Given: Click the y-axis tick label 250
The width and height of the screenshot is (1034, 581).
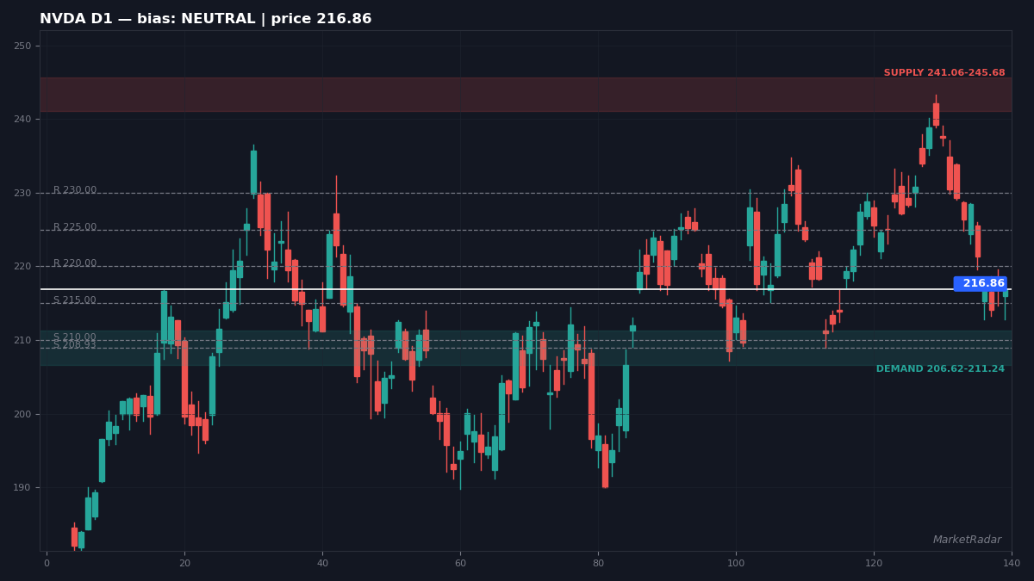Looking at the screenshot, I should (x=24, y=46).
